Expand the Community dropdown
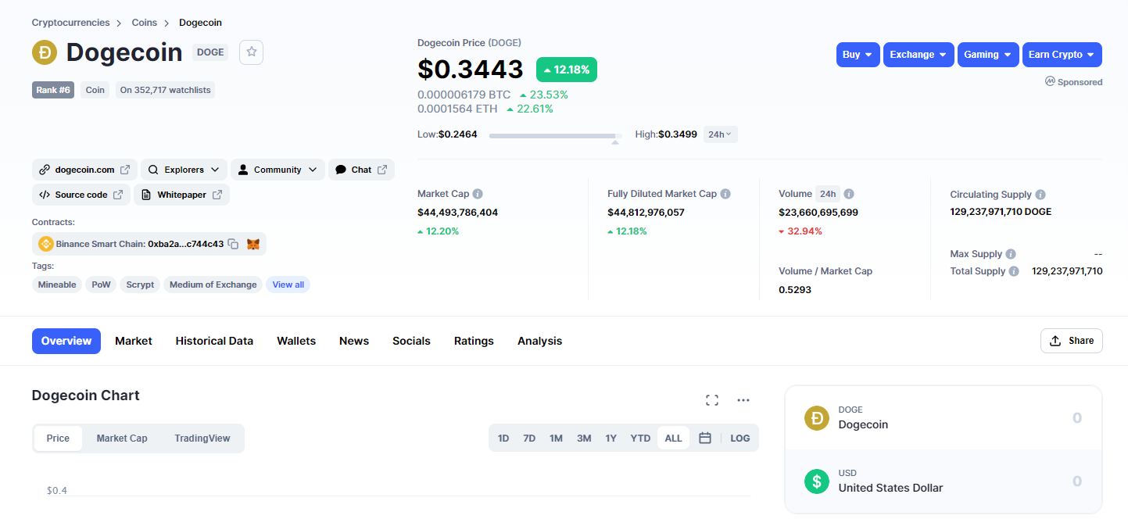Image resolution: width=1128 pixels, height=519 pixels. click(x=278, y=170)
